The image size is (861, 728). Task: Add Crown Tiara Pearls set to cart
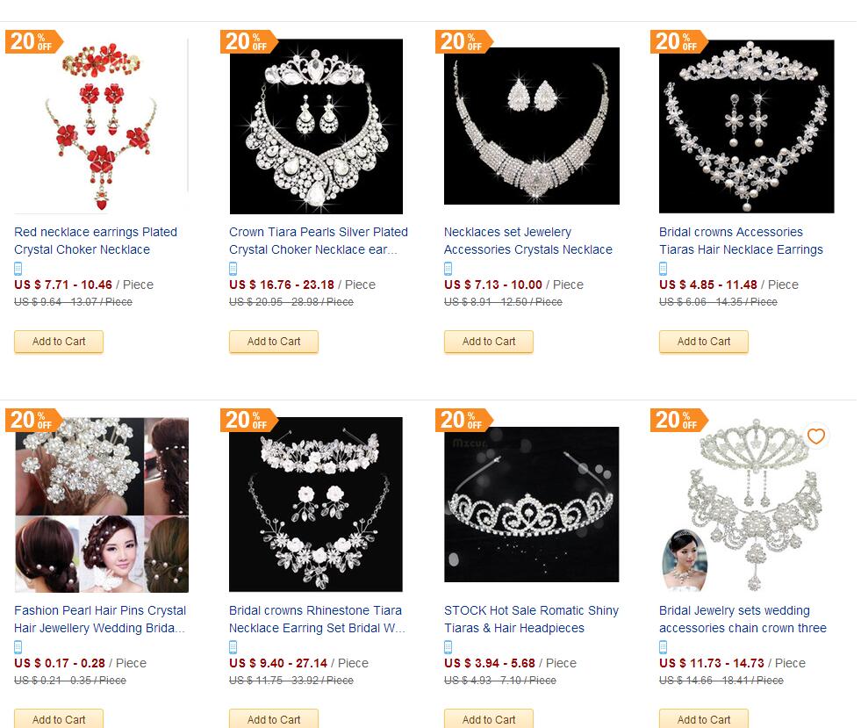(274, 342)
